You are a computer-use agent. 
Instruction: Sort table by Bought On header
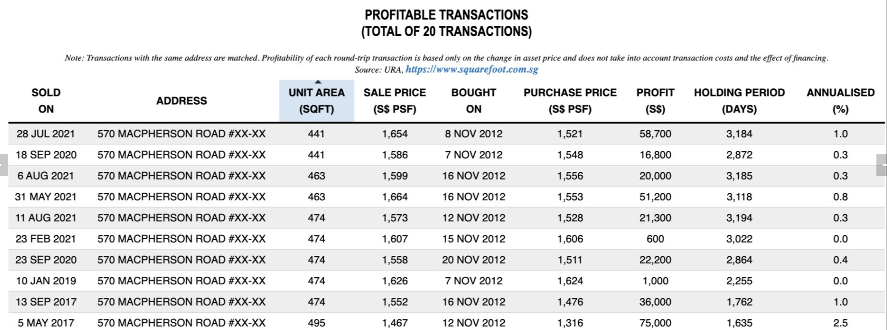coord(473,101)
